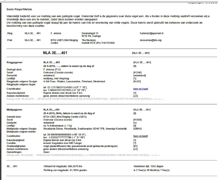
Task: Select 'Norfolk IP24 2PU THETFORD'
Action: coord(98,43)
